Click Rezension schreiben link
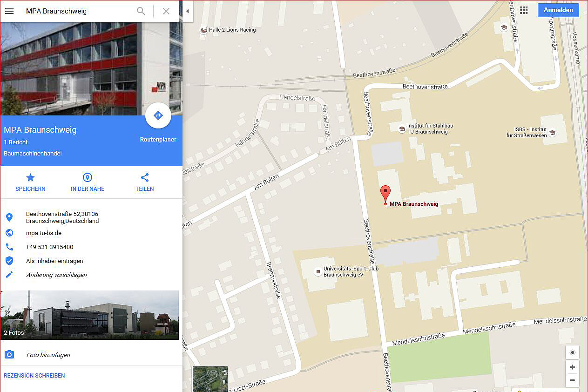 34,376
